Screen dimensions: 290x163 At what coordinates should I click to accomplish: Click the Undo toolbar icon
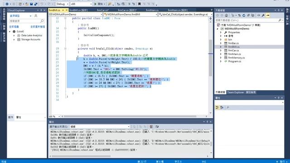point(42,4)
